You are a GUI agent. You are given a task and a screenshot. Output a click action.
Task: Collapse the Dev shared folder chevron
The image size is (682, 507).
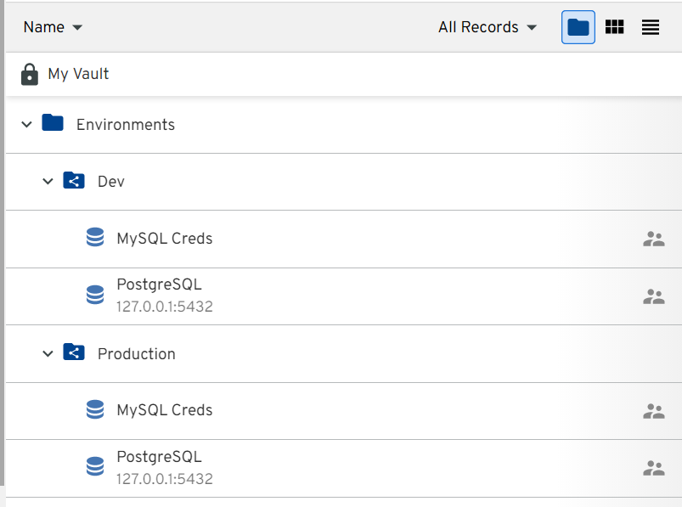click(x=48, y=182)
